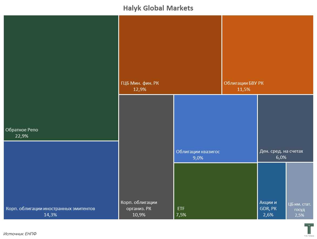This screenshot has width=317, height=239.
Task: Select the 'Ден. сред. на счетах' label
Action: coord(281,151)
